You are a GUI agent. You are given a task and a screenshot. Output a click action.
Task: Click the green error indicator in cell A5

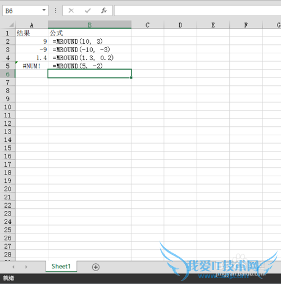click(x=16, y=62)
